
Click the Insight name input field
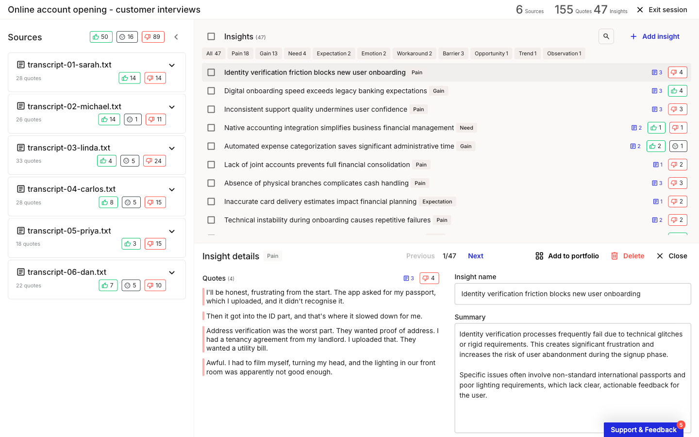[x=573, y=294]
